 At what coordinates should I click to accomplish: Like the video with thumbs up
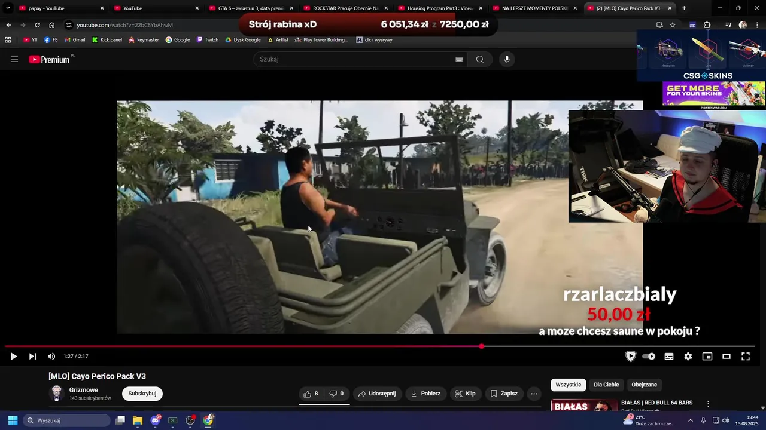[311, 394]
